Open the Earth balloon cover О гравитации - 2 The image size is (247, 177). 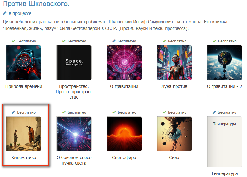pos(225,63)
